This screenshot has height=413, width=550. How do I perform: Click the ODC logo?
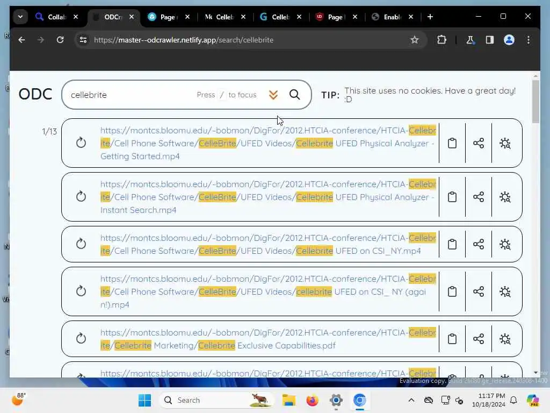click(x=35, y=94)
